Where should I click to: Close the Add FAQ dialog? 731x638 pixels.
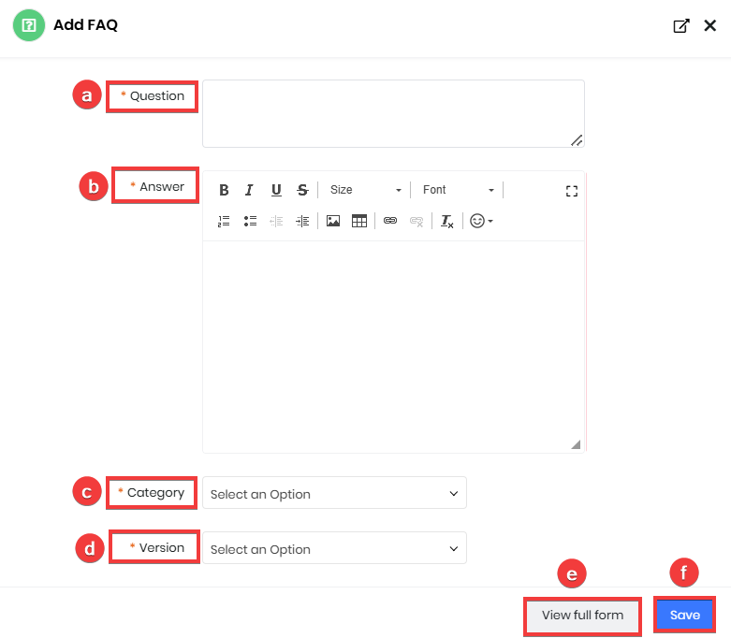tap(710, 25)
